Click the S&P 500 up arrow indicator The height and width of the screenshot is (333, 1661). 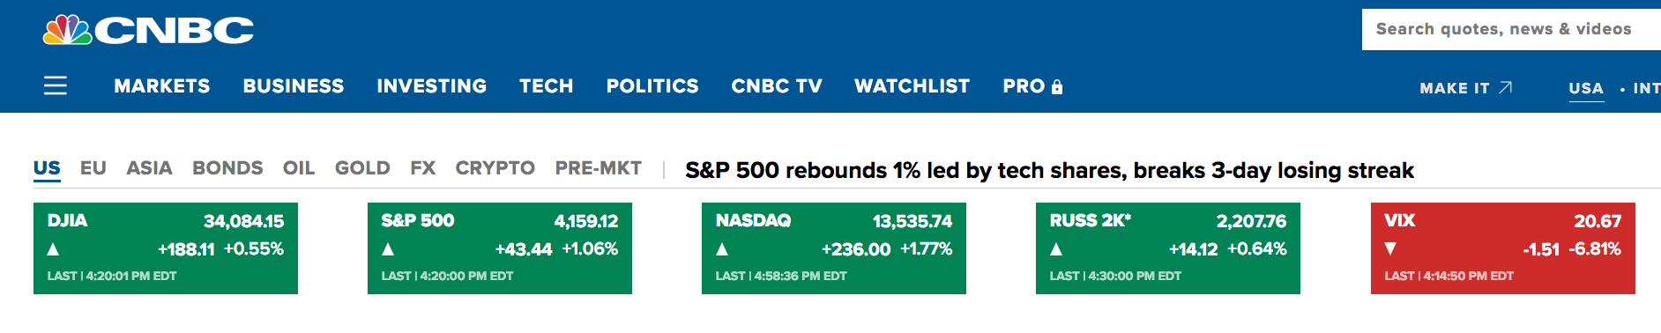388,249
